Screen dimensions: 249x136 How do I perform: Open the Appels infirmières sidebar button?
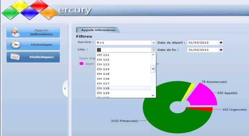pyautogui.click(x=33, y=32)
